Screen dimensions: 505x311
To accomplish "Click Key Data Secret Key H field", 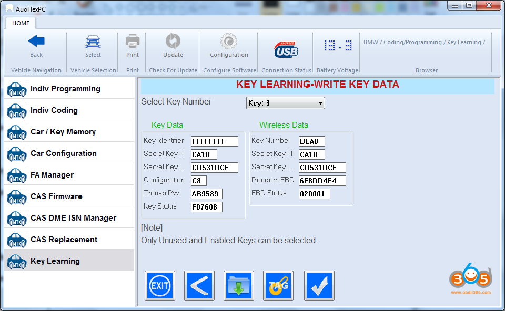I will (204, 154).
